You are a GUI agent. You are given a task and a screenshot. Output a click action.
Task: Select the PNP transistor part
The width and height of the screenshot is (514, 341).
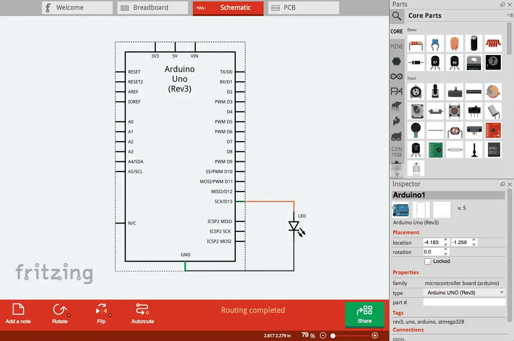point(435,63)
